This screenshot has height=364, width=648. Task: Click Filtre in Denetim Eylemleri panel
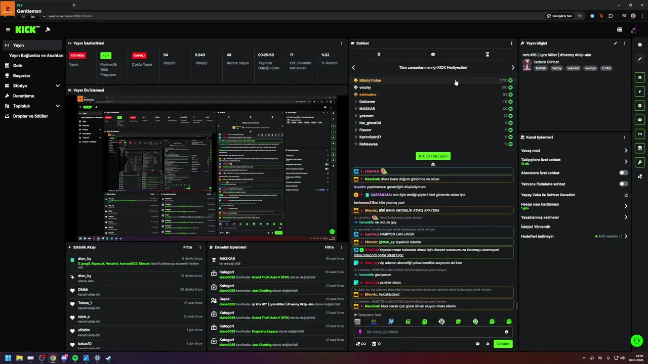pos(329,247)
